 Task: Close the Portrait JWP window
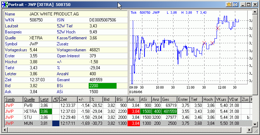[x=255, y=5]
